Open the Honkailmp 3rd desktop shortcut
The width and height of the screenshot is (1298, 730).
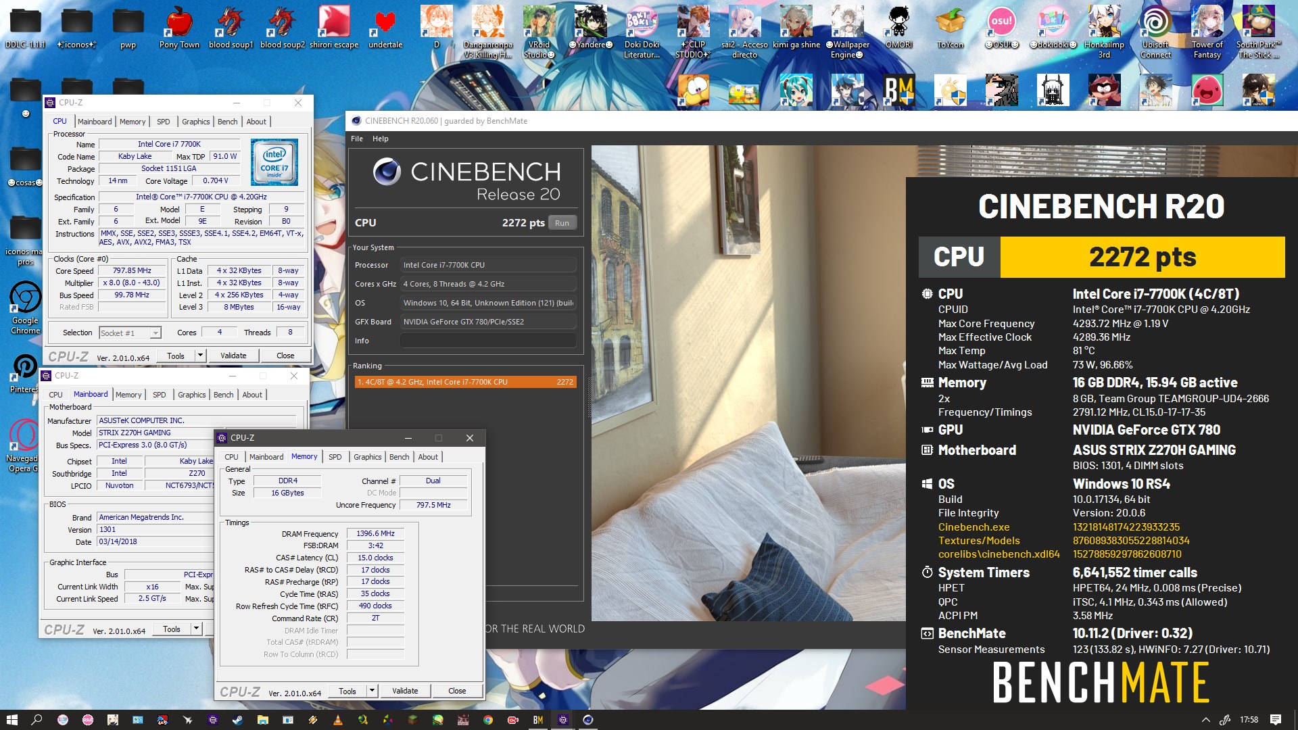click(x=1104, y=32)
